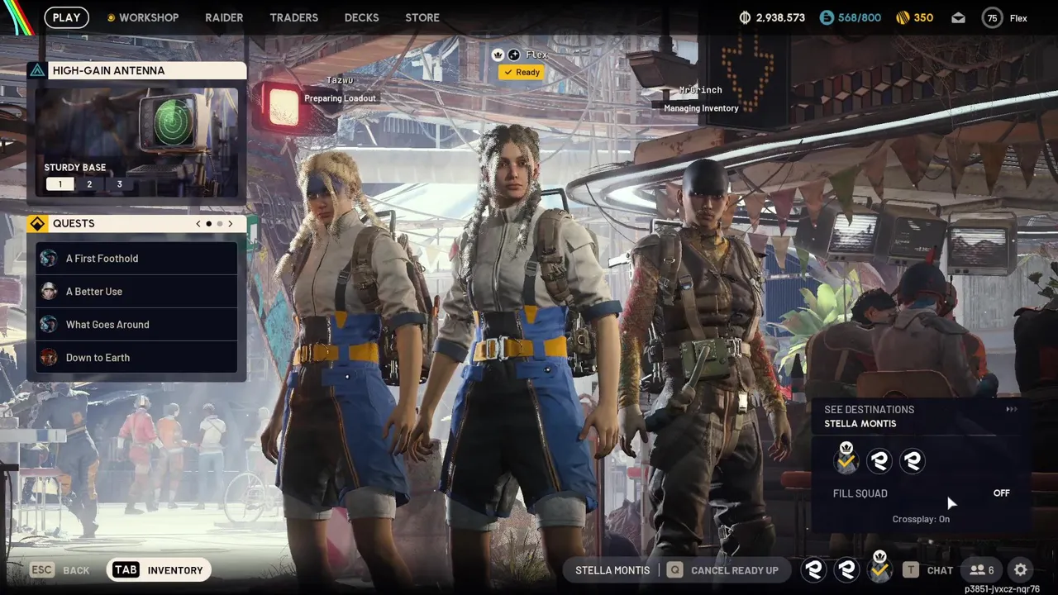1058x595 pixels.
Task: Click the middle squad member icon in destinations panel
Action: pyautogui.click(x=879, y=461)
